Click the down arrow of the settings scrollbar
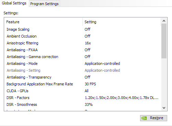This screenshot has width=172, height=126. pyautogui.click(x=164, y=108)
